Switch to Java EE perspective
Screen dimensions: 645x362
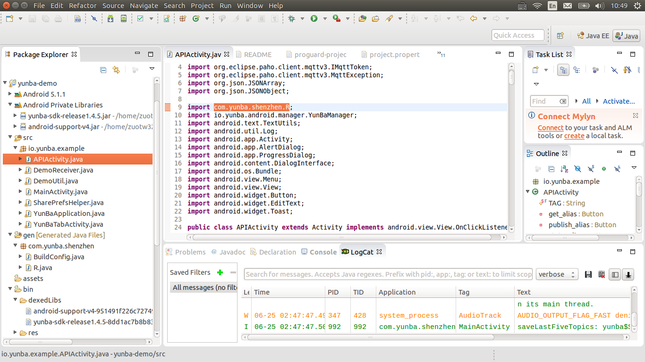point(593,36)
